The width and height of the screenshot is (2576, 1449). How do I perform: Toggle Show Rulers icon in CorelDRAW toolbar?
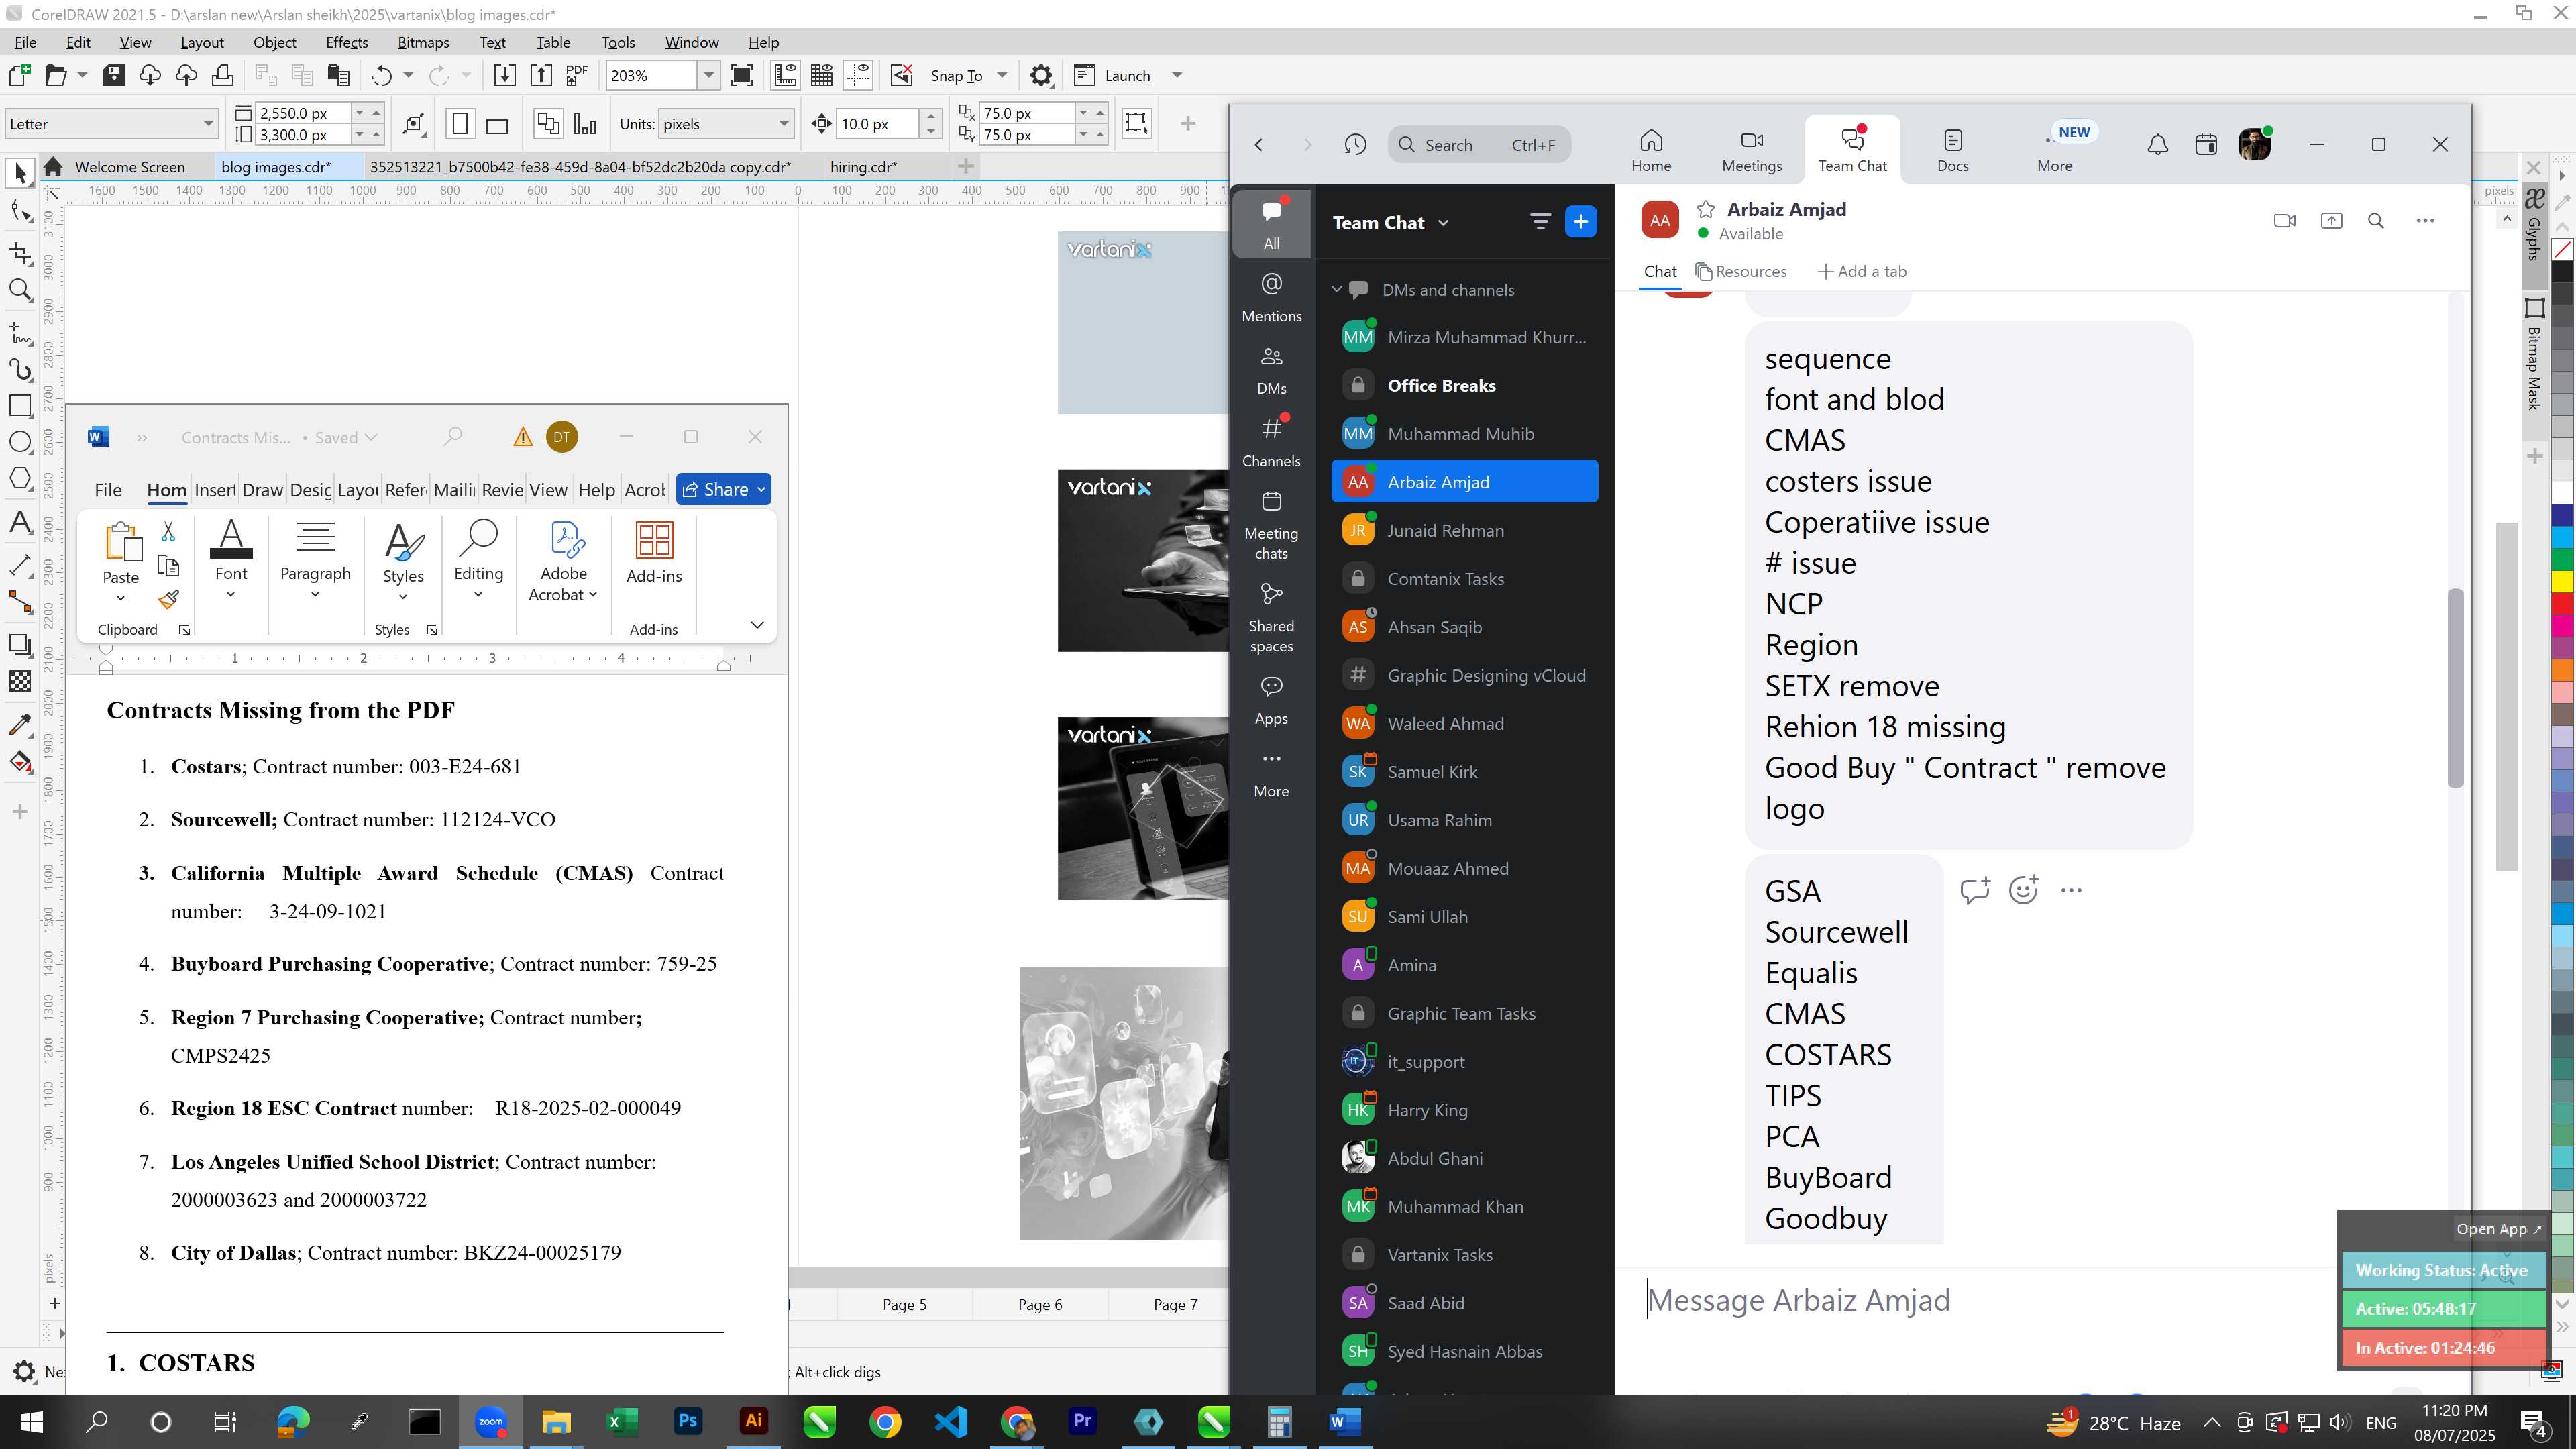coord(785,75)
